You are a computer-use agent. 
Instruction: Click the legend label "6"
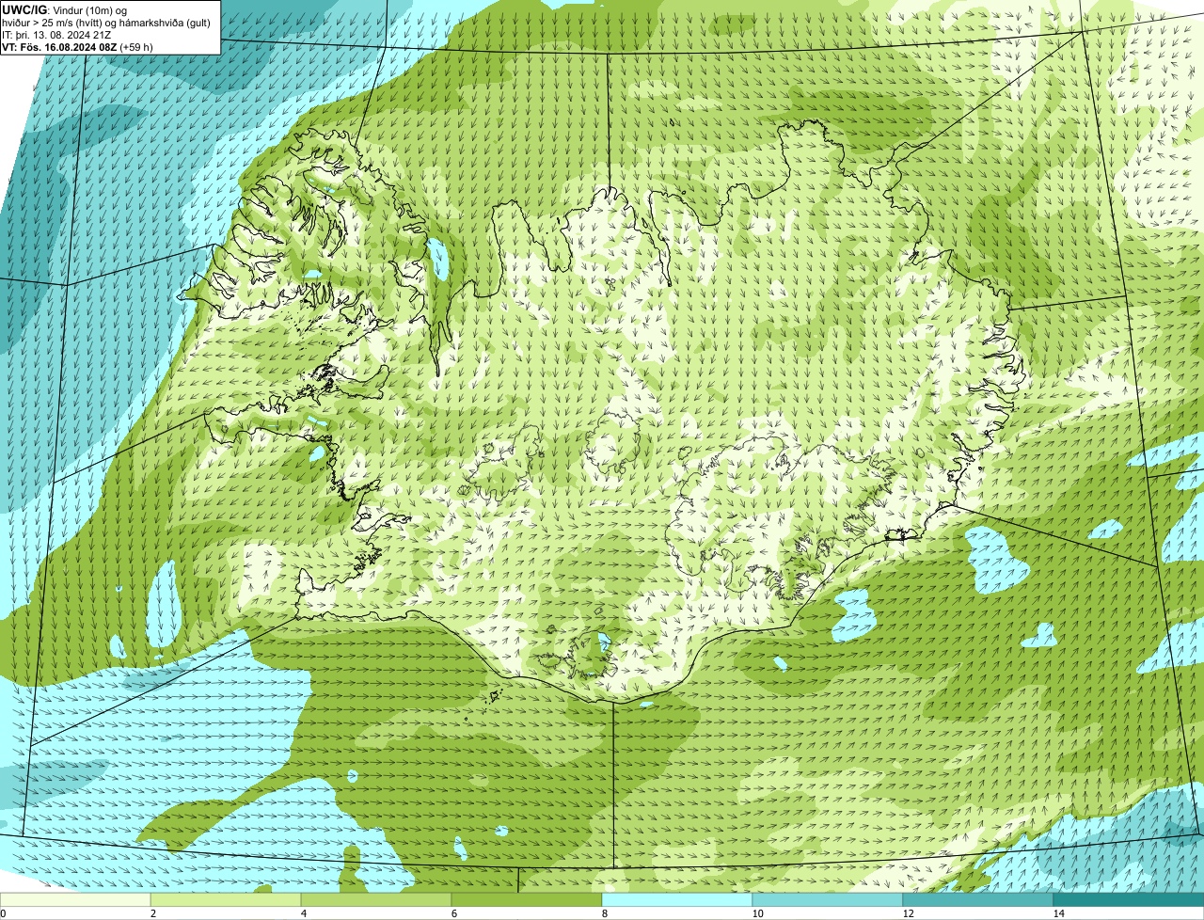[453, 913]
